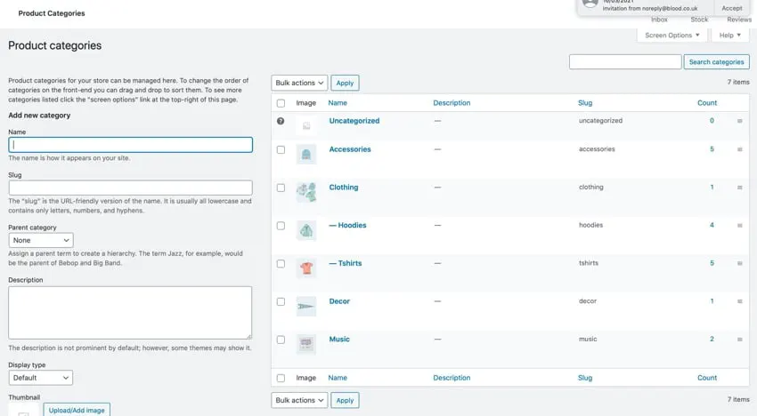Open the Clothing category link

click(344, 188)
